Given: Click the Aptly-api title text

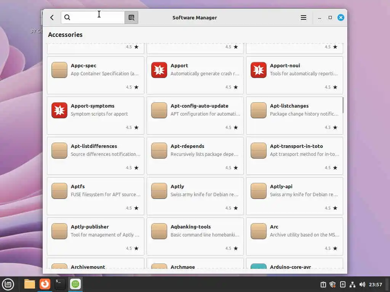Looking at the screenshot, I should (x=281, y=186).
